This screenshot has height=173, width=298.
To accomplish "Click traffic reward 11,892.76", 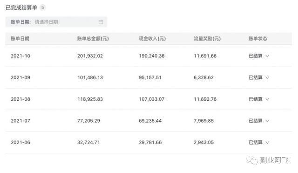I will click(x=205, y=99).
